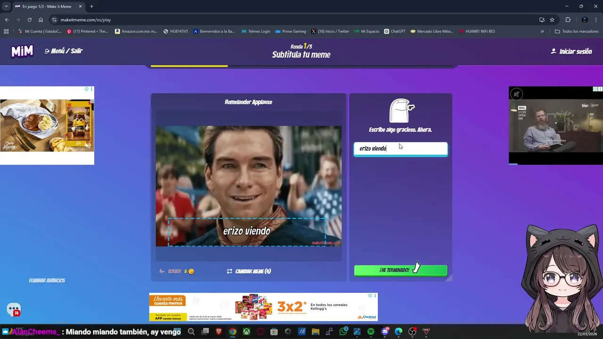Image resolution: width=603 pixels, height=339 pixels.
Task: Click the address bar URL
Action: (x=86, y=20)
